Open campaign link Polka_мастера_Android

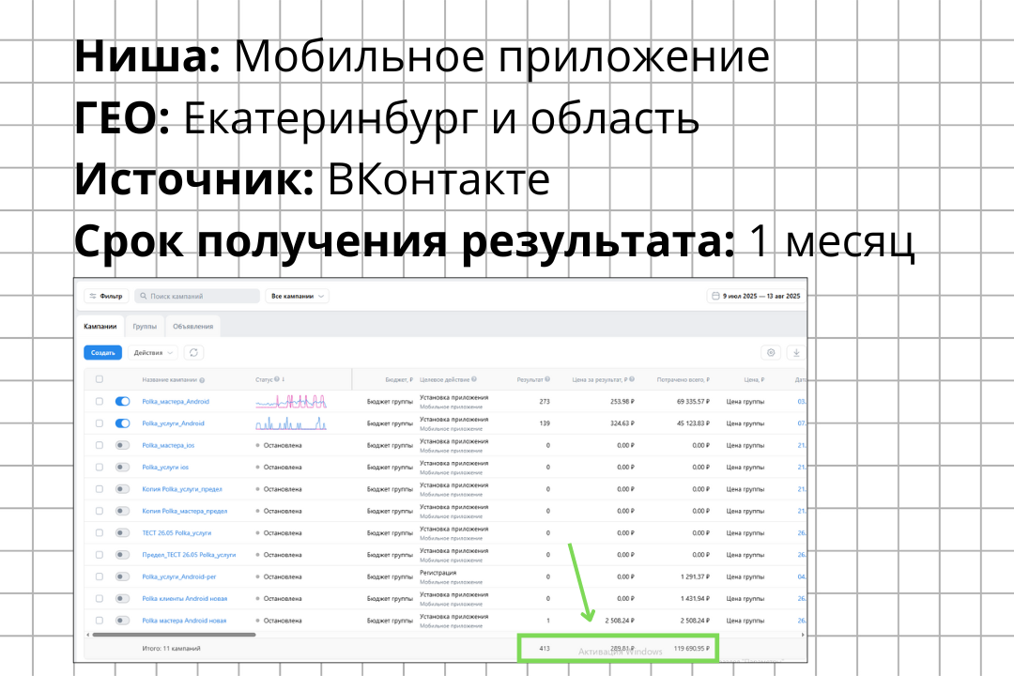pyautogui.click(x=176, y=402)
